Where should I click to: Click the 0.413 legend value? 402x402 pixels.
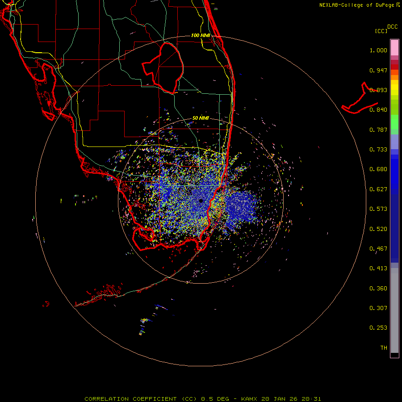tap(378, 268)
